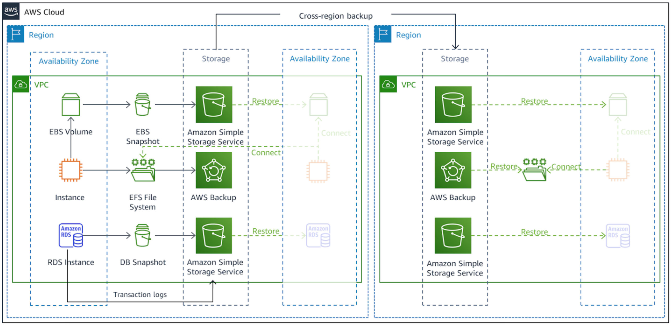This screenshot has width=671, height=325.
Task: Select the EBS Snapshot bucket icon
Action: coord(143,104)
